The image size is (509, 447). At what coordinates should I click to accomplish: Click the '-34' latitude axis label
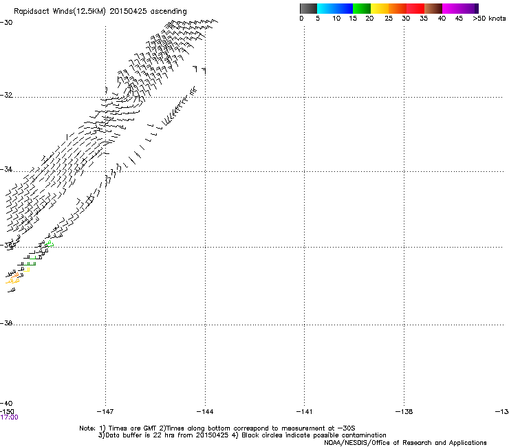click(x=6, y=169)
